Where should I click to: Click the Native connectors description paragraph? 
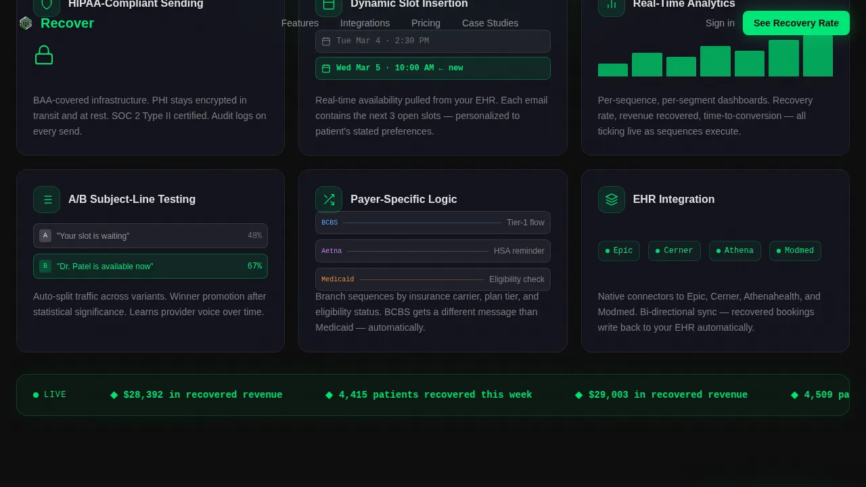[714, 312]
